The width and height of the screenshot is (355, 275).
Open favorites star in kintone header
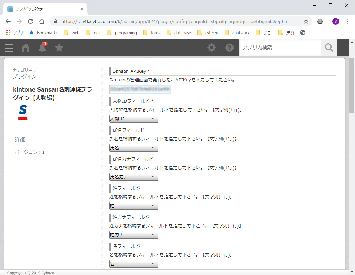tap(59, 48)
